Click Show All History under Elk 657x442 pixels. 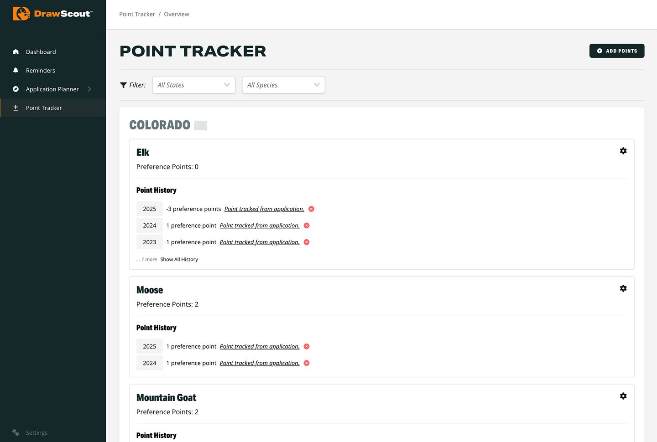click(179, 259)
